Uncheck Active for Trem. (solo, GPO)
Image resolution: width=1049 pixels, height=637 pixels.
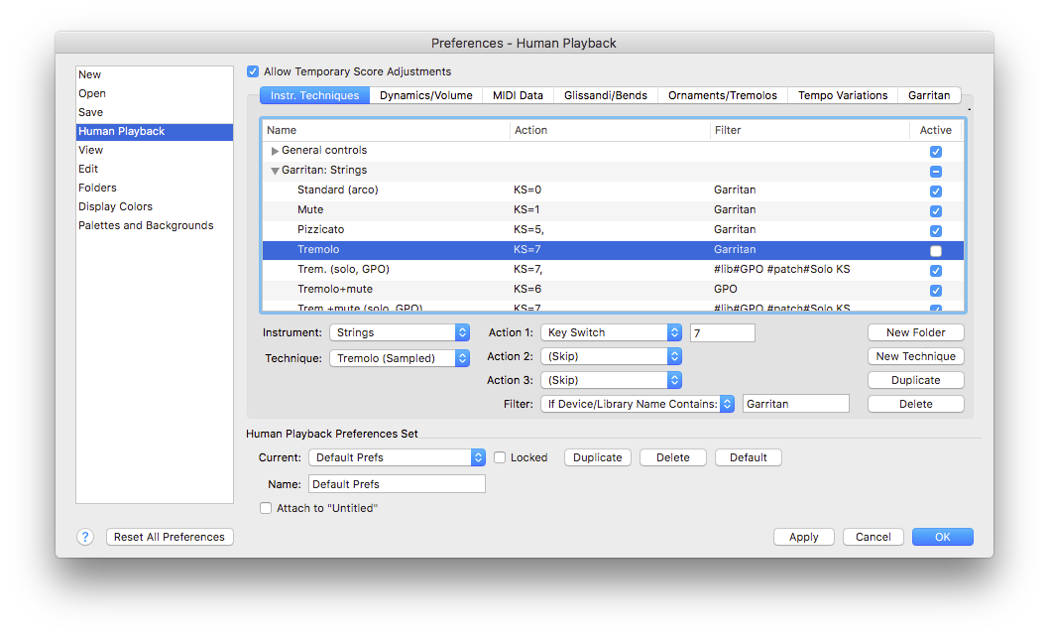[935, 271]
